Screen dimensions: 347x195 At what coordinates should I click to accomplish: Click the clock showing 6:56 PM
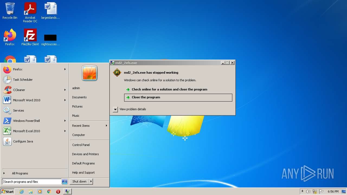(333, 191)
